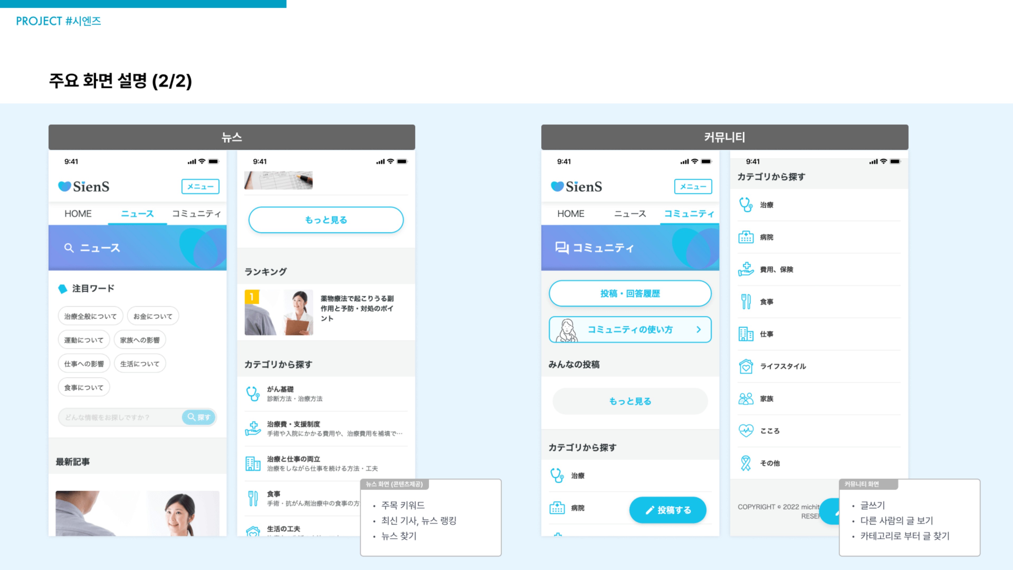Click the 家族への影響 keyword chip
The width and height of the screenshot is (1013, 570).
[x=140, y=340]
